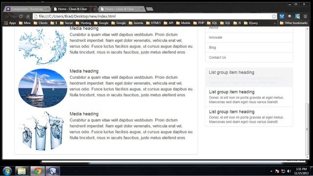Click the Innovate sidebar link
The width and height of the screenshot is (313, 176).
(249, 38)
